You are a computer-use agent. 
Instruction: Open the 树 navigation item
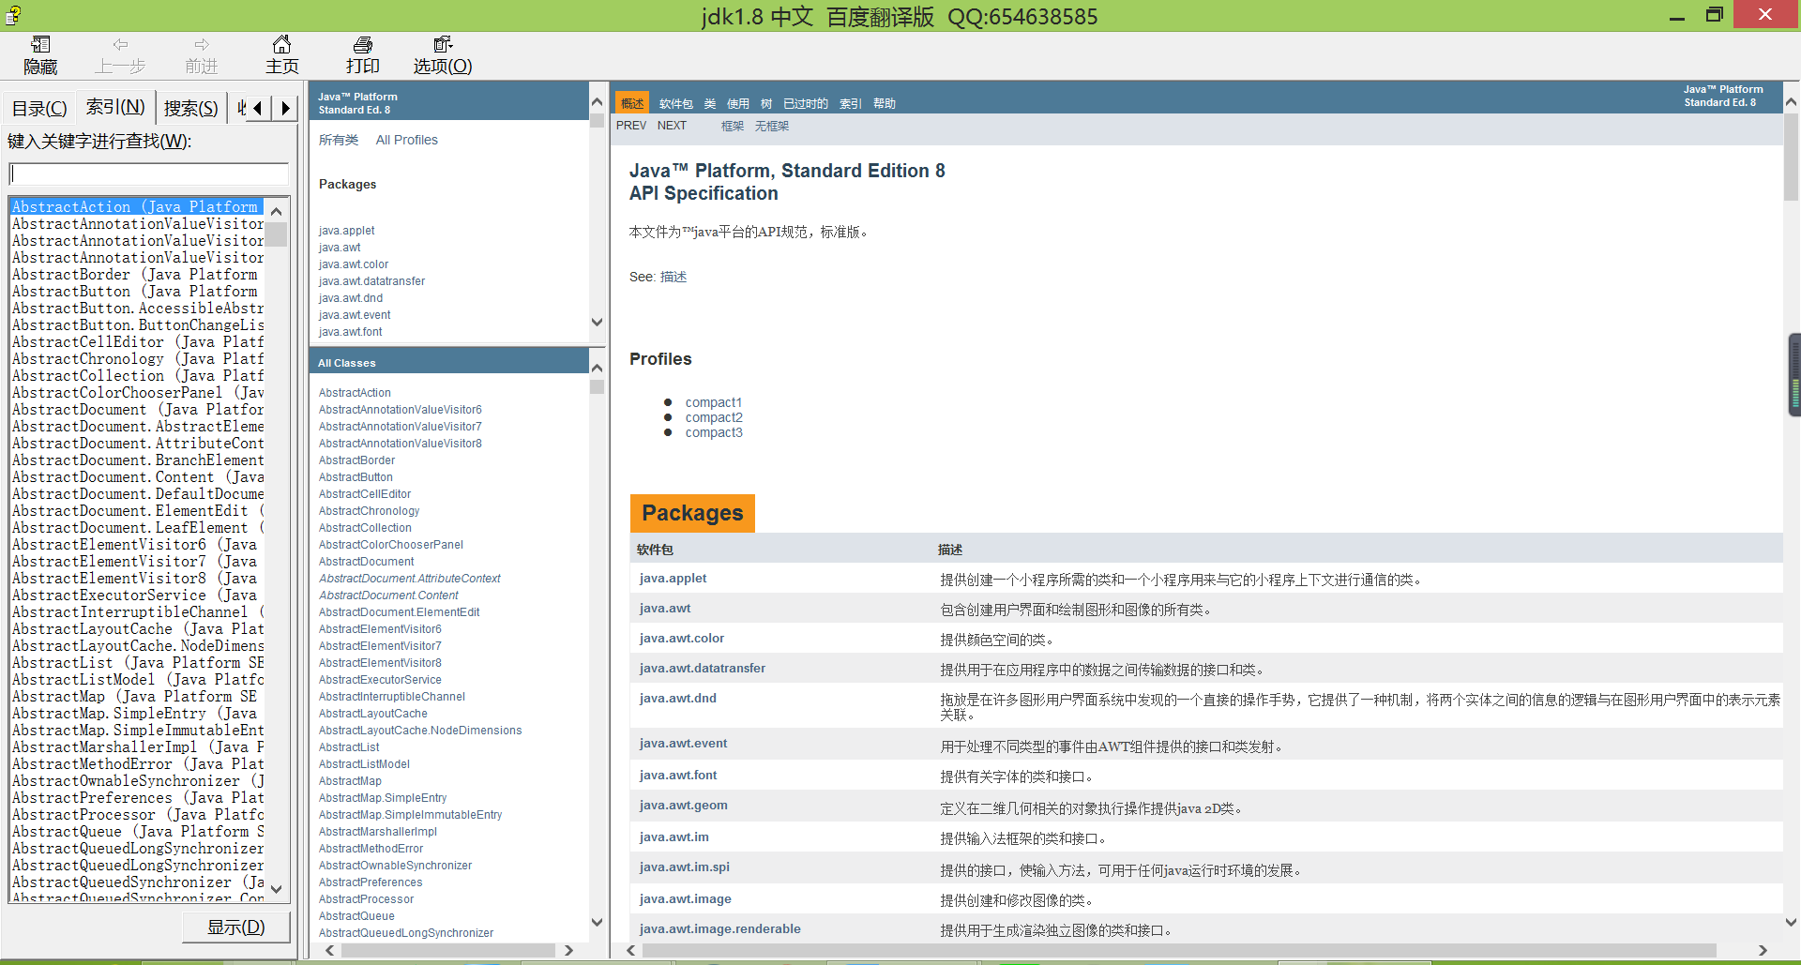766,104
